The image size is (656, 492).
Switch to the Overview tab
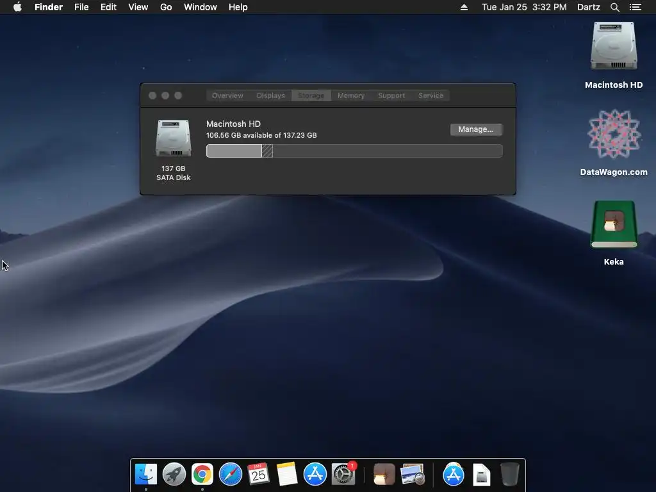pos(227,95)
